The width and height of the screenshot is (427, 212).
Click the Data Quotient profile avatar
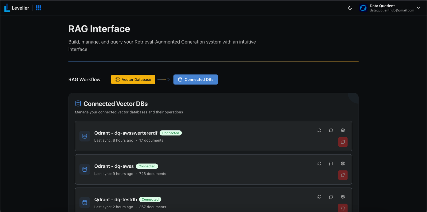coord(363,8)
